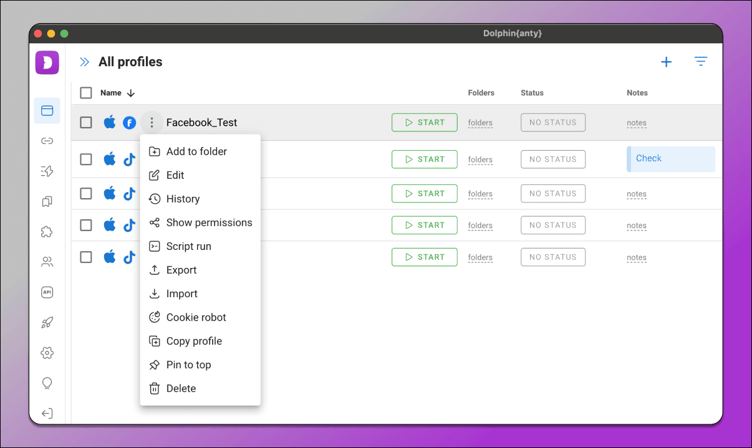The height and width of the screenshot is (448, 752).
Task: Check the checkbox in the Check note row
Action: [86, 159]
